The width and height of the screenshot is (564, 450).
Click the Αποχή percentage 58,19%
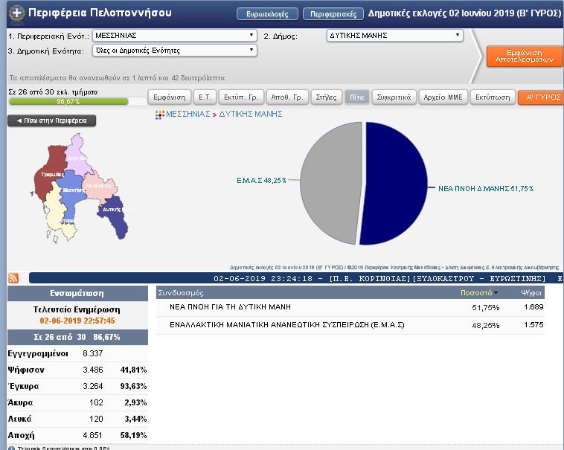pos(133,435)
